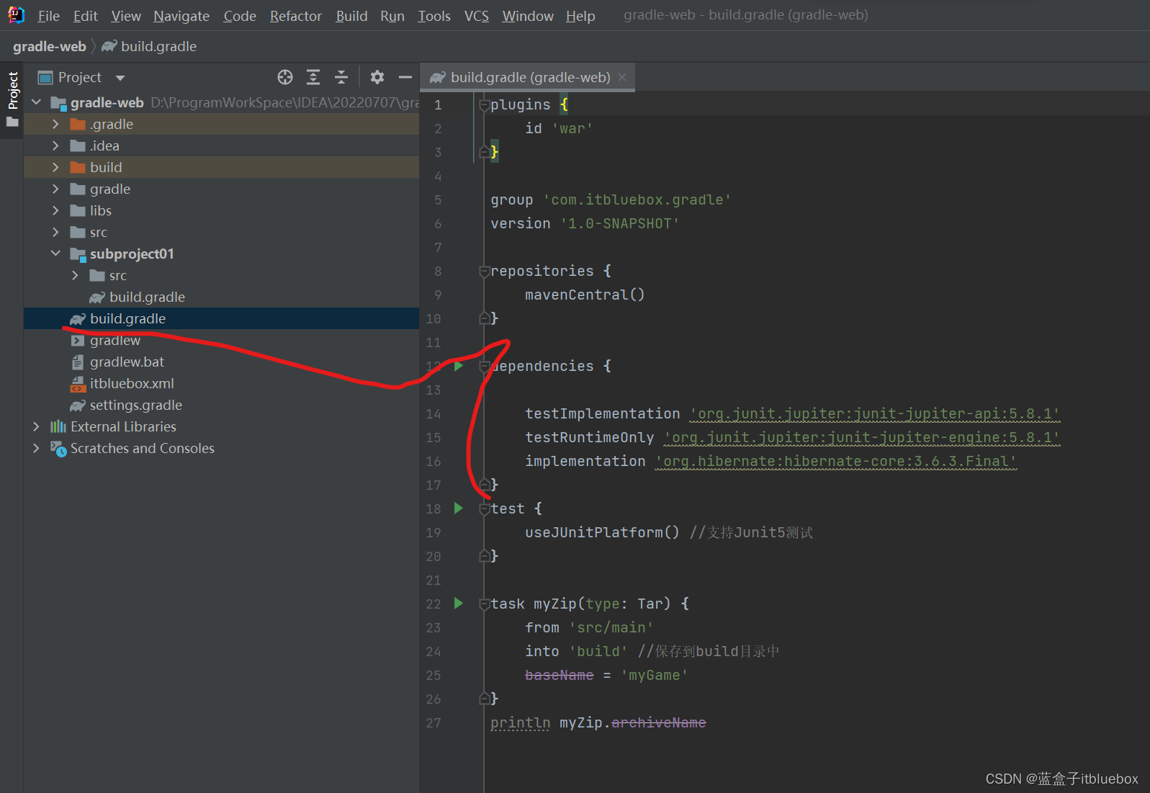Close the build.gradle editor tab

click(622, 77)
